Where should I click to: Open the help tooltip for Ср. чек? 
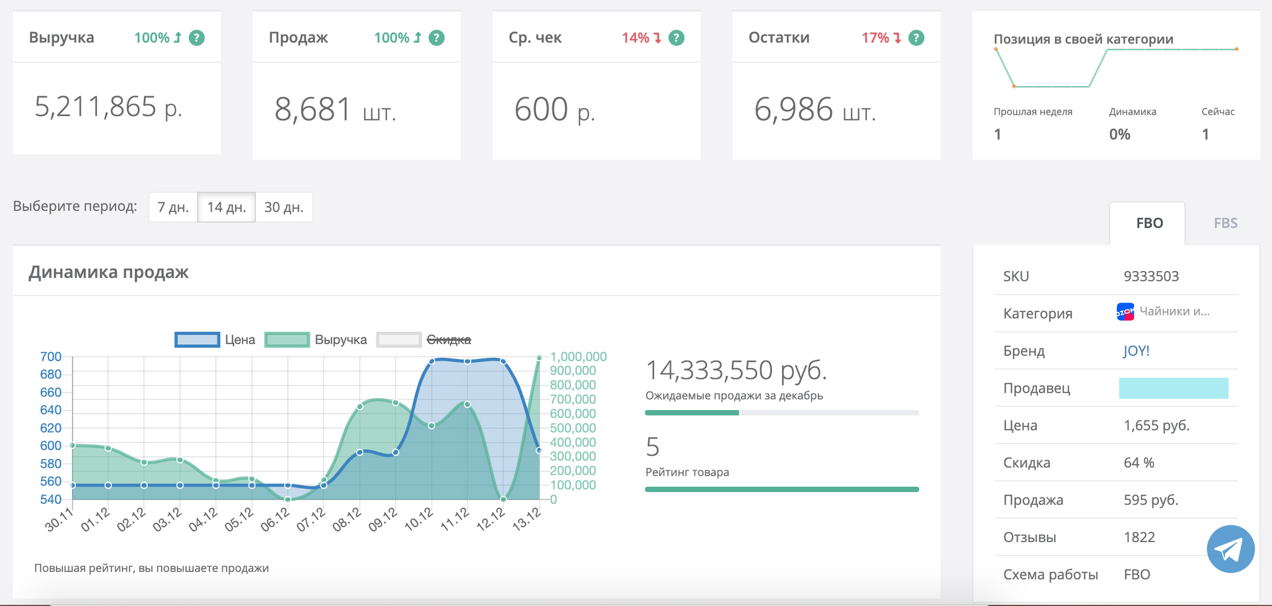click(676, 38)
